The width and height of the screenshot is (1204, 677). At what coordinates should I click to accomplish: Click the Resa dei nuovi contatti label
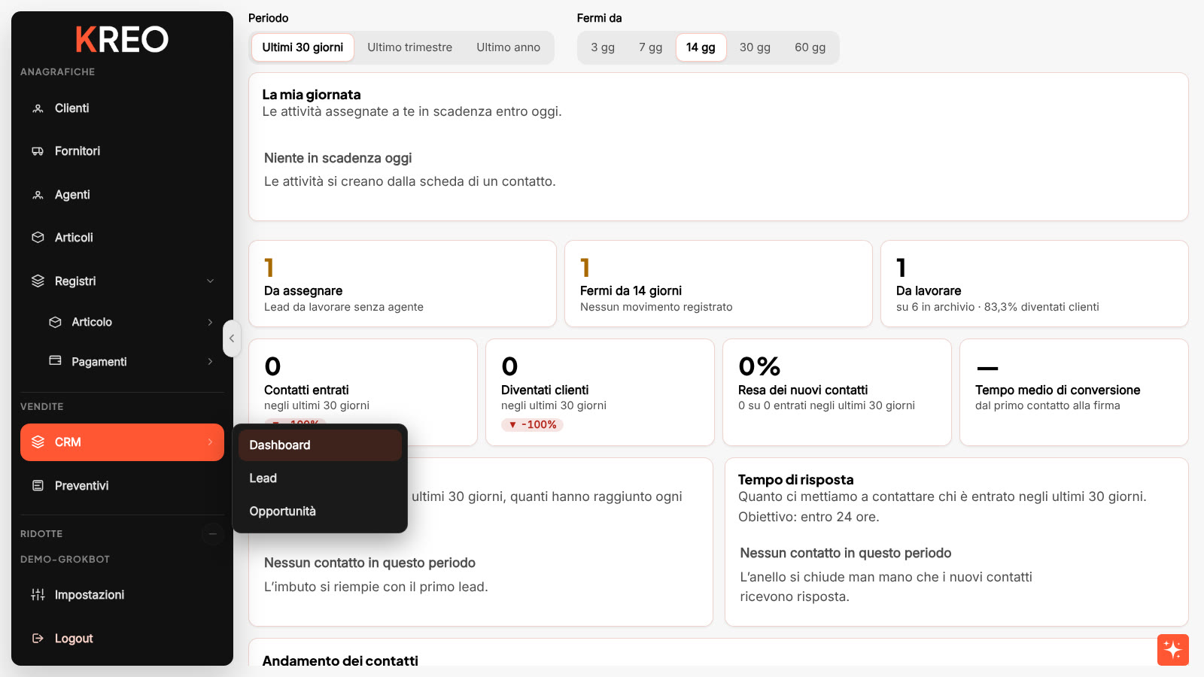(x=803, y=390)
